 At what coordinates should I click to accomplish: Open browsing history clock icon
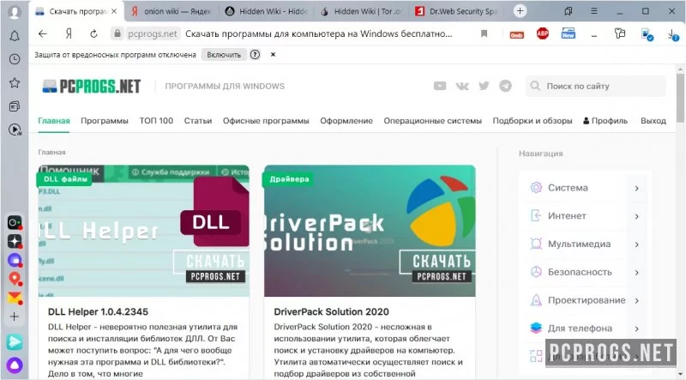click(x=15, y=59)
